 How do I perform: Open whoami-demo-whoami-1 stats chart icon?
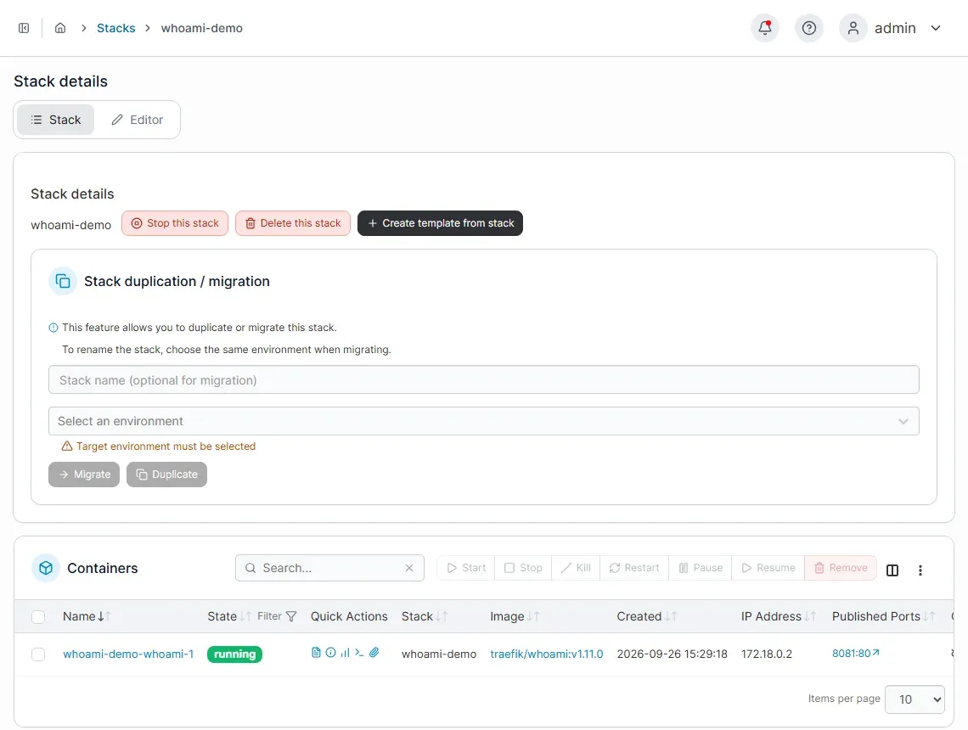pos(345,652)
